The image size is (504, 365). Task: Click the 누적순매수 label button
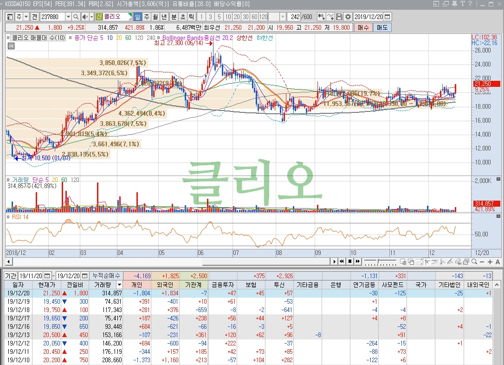106,275
